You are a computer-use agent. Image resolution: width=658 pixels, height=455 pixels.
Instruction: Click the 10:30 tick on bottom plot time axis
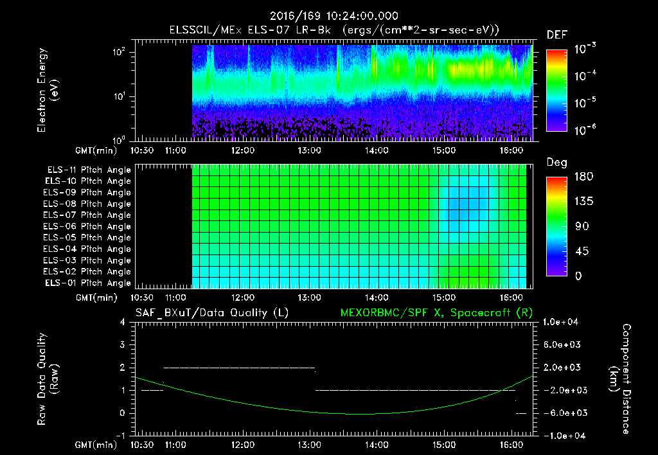[142, 445]
